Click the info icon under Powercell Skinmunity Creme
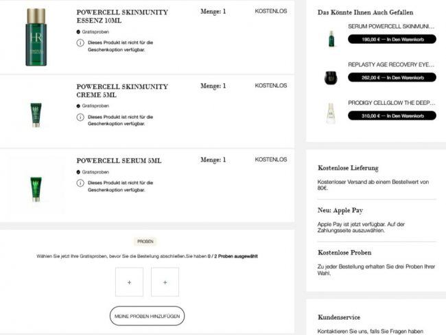The width and height of the screenshot is (446, 335). [80, 117]
